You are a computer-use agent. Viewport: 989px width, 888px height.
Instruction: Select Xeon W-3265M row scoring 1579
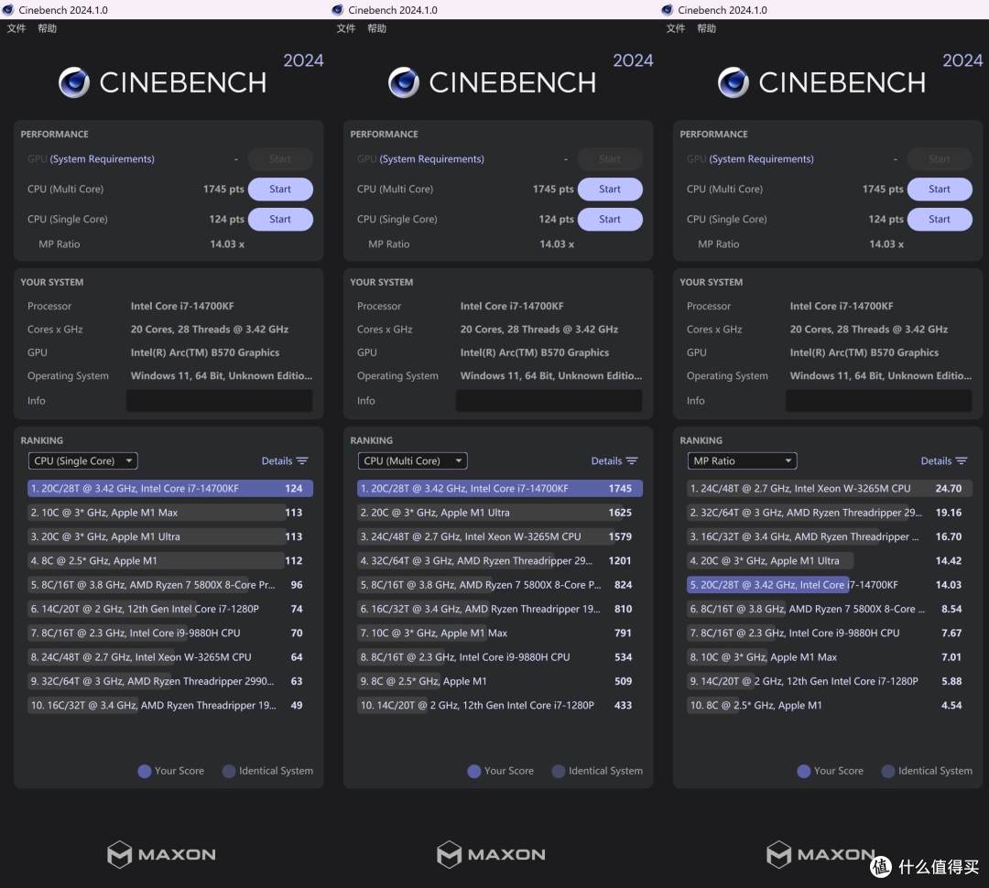pyautogui.click(x=500, y=536)
